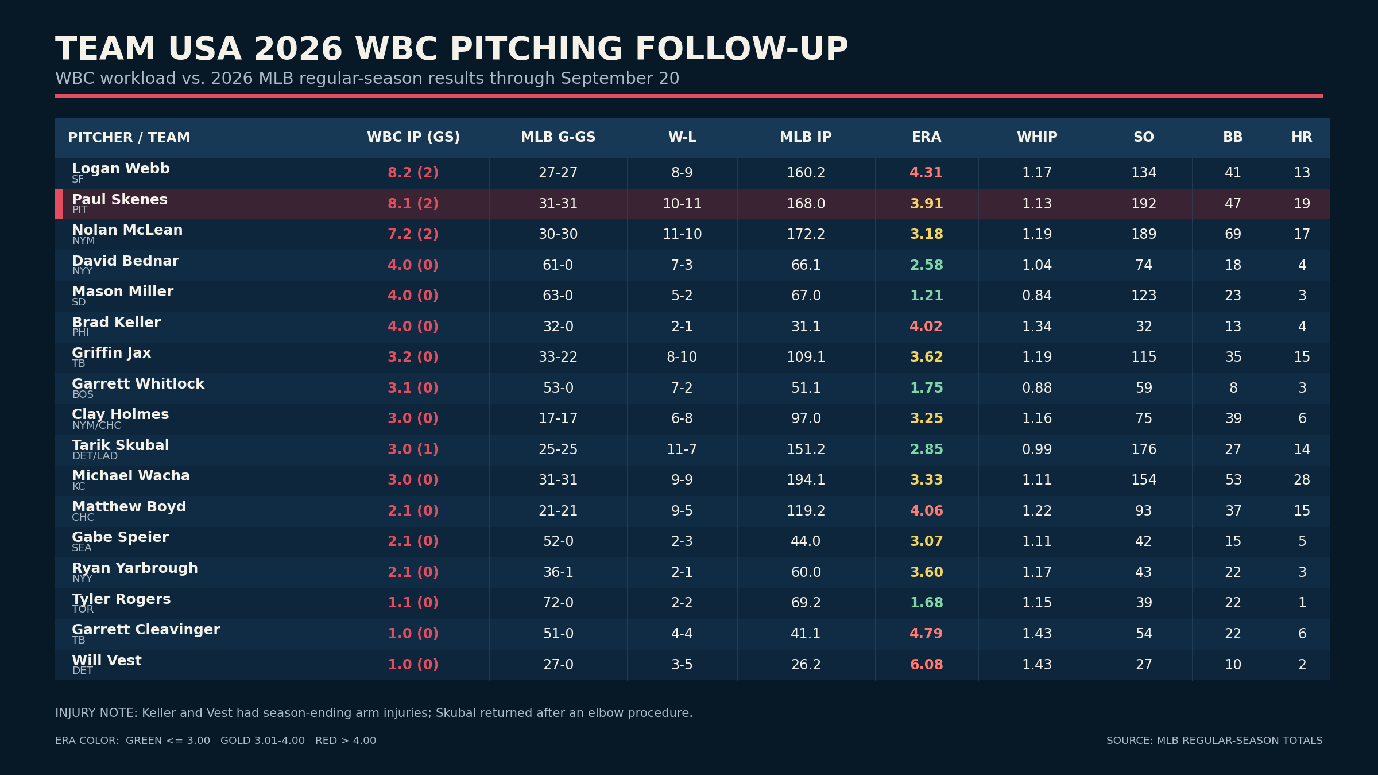This screenshot has width=1378, height=775.
Task: Click Mason Miller's 1.21 ERA value
Action: coord(926,296)
